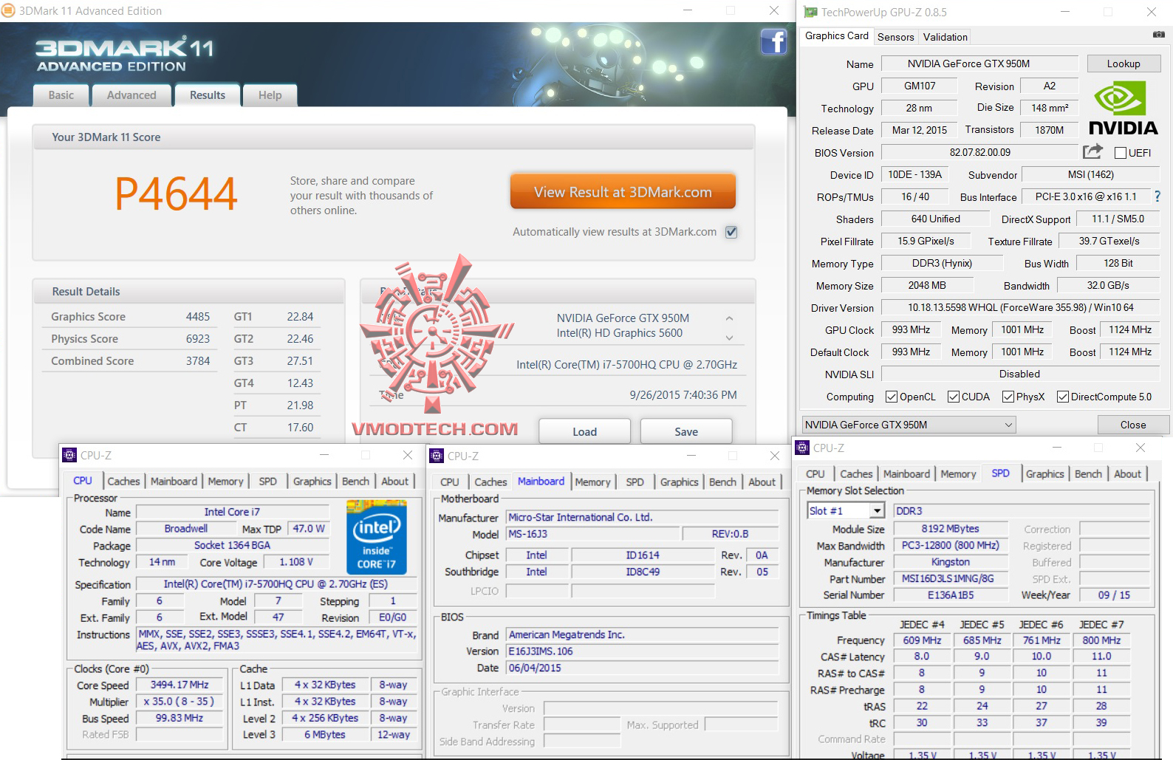
Task: Open About tab in CPU-Z mainboard window
Action: pos(762,482)
